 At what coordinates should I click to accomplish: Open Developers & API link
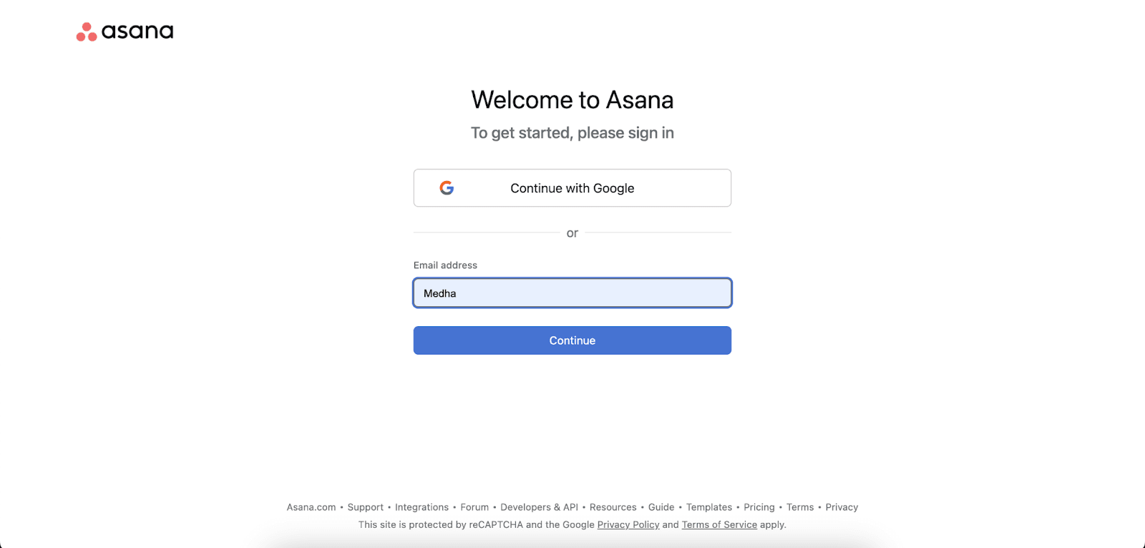click(x=539, y=507)
